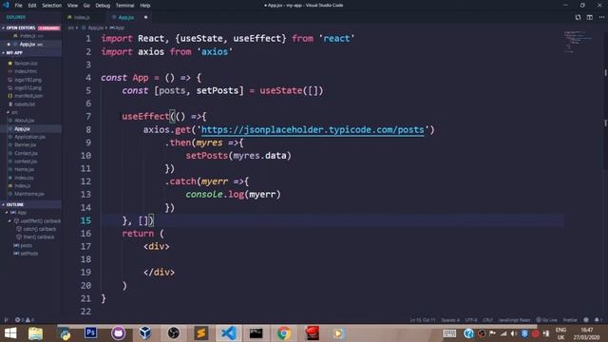The image size is (608, 342).
Task: Click line number 15 in the gutter
Action: [85, 220]
